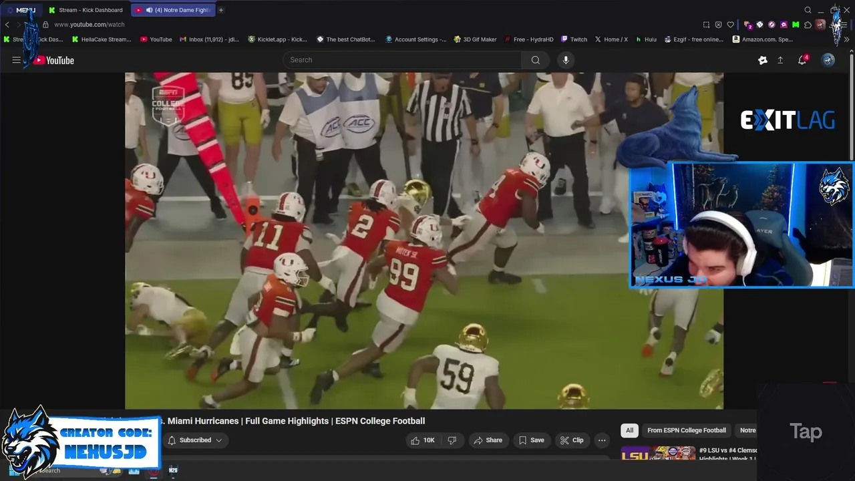Image resolution: width=855 pixels, height=481 pixels.
Task: Click the www.youtube.com/watch address bar
Action: click(89, 25)
